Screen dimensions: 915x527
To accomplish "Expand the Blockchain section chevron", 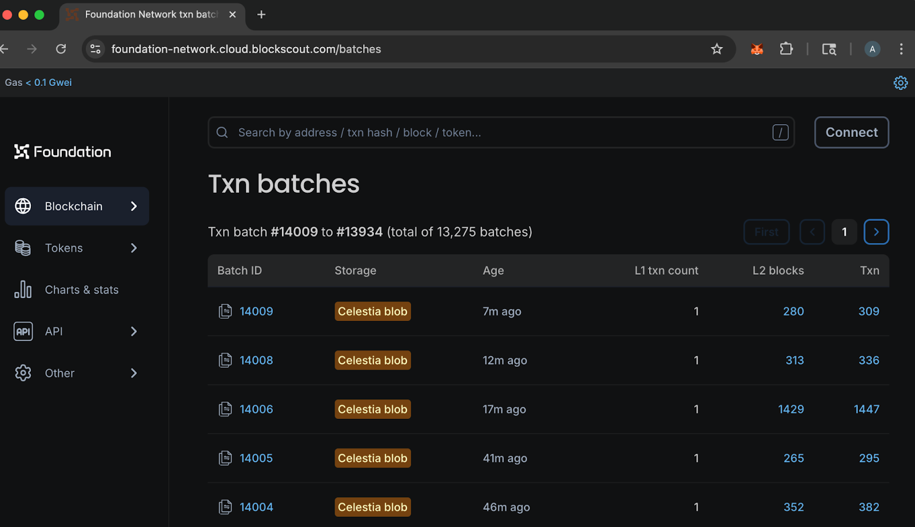I will pos(133,206).
